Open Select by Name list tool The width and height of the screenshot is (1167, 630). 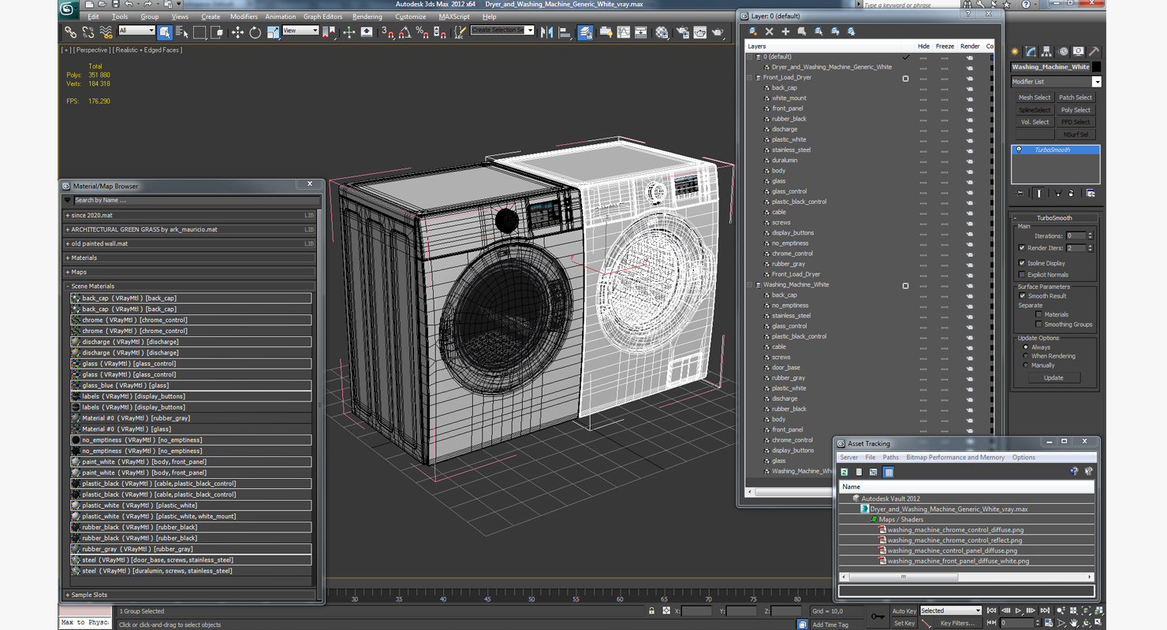click(181, 32)
